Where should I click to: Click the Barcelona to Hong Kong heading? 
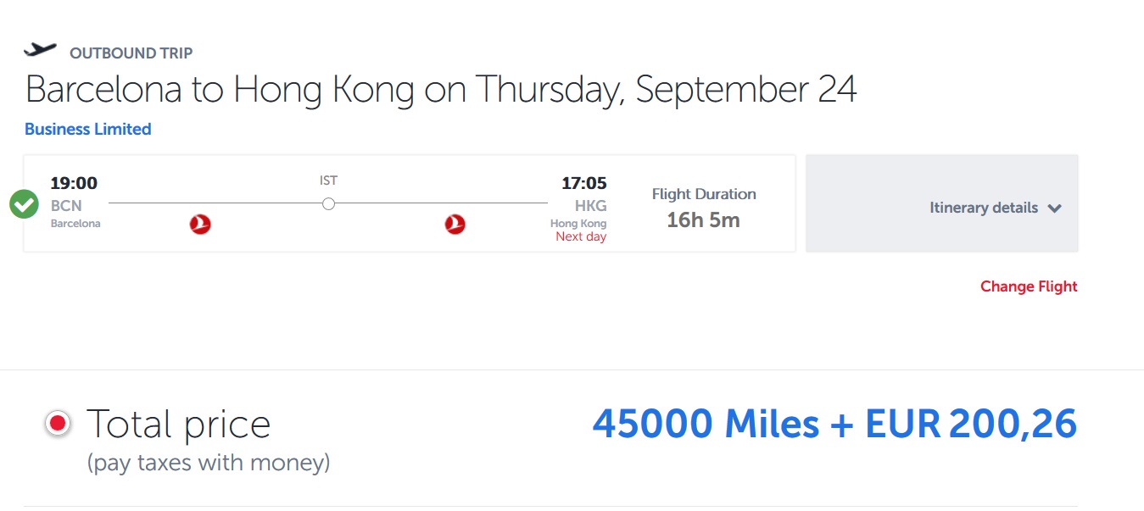coord(441,90)
